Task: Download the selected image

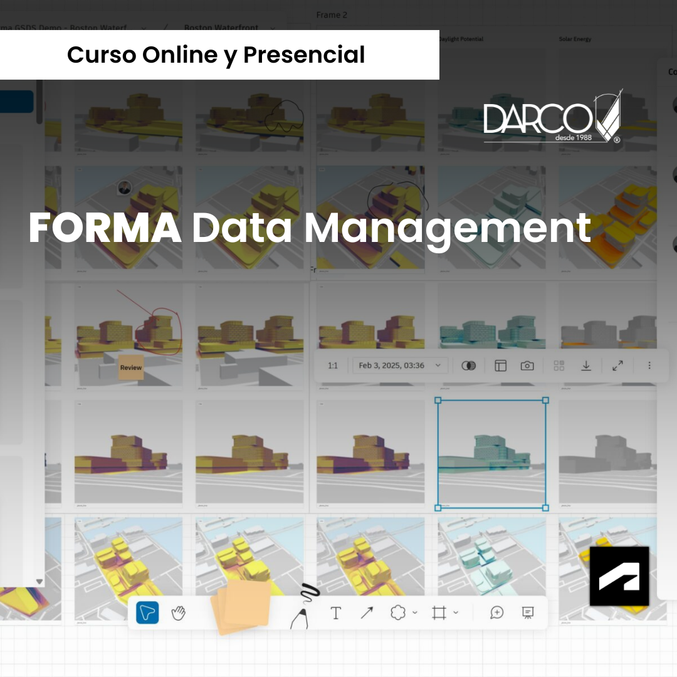Action: point(586,365)
